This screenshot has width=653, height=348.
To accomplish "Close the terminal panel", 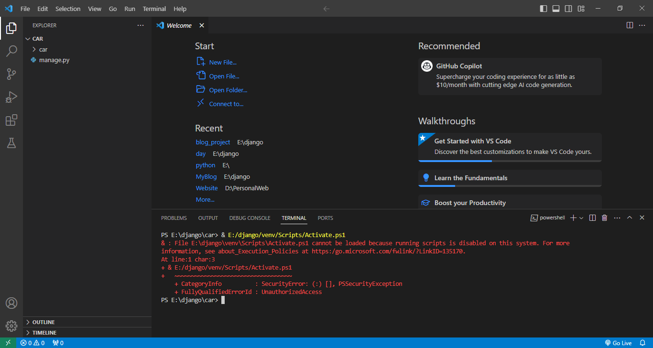I will (642, 217).
